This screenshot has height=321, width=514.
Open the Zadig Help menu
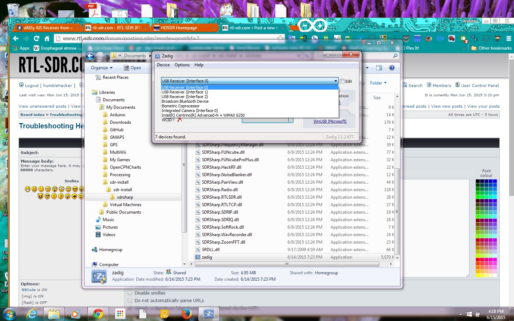tap(199, 65)
